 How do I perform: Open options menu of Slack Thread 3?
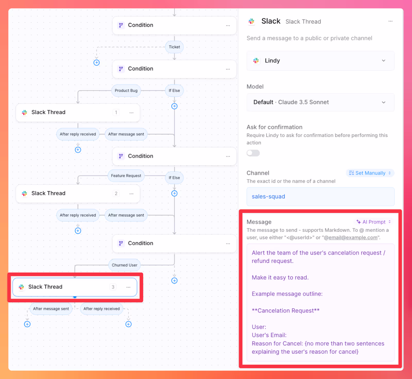point(128,287)
